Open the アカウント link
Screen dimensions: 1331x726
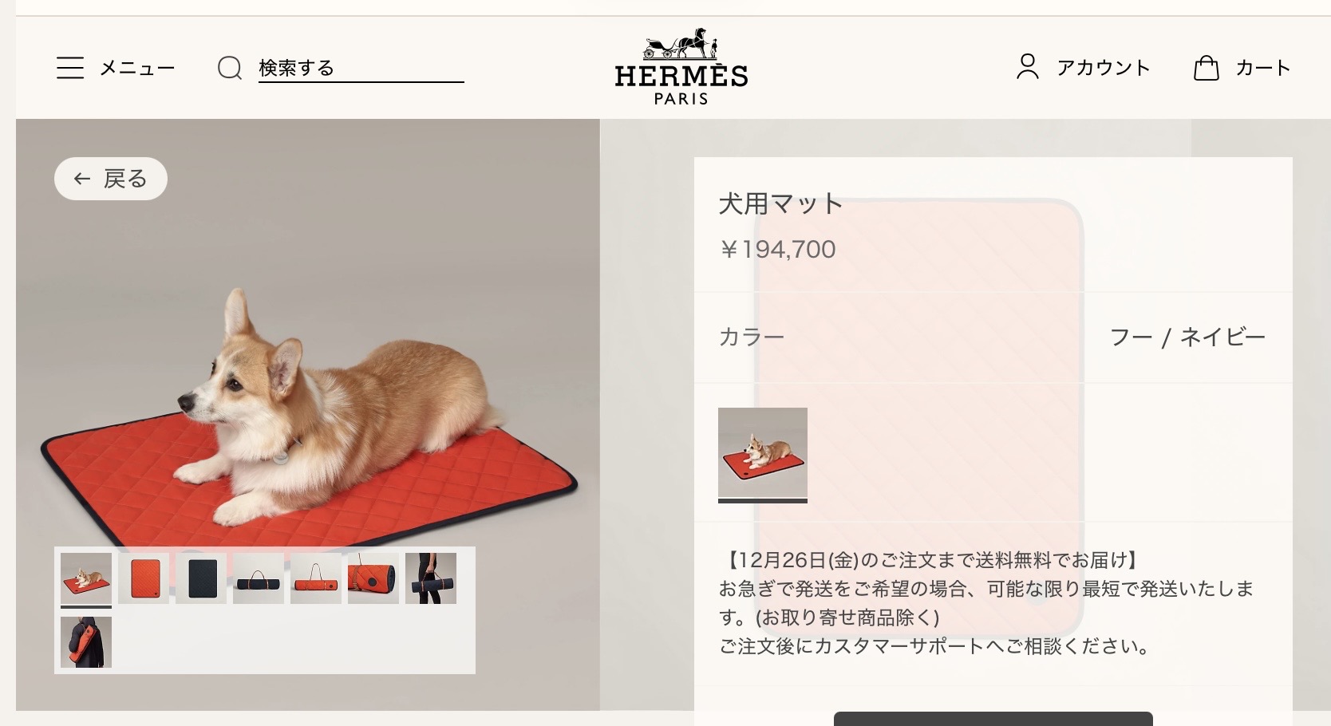(1104, 68)
